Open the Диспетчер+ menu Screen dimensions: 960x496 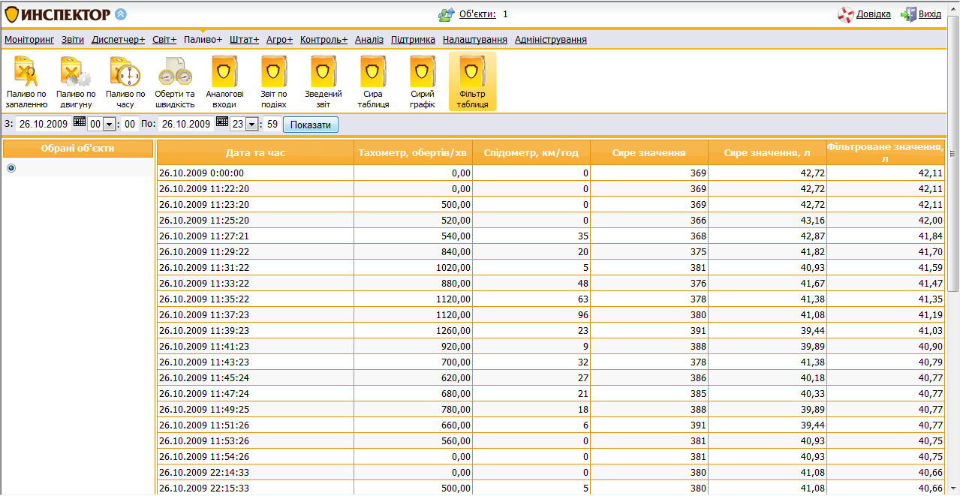pyautogui.click(x=118, y=40)
